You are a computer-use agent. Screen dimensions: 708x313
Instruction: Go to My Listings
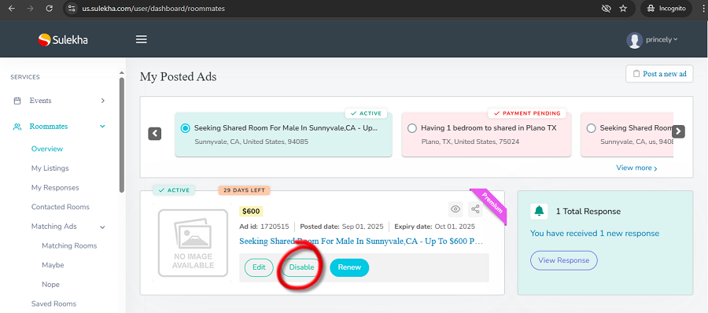[50, 168]
